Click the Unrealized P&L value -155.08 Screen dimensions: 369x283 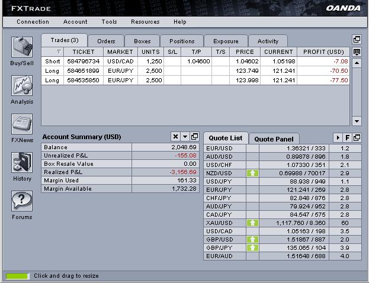point(185,156)
